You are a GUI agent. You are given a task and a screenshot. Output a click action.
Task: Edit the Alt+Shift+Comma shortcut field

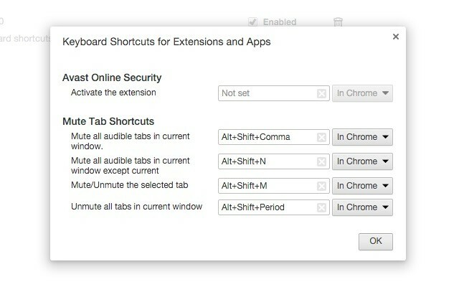pos(274,137)
